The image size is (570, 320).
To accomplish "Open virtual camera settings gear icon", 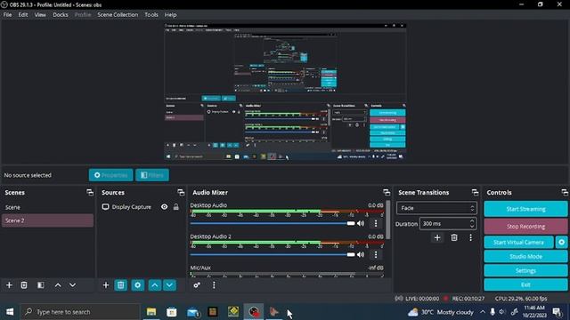I will 562,242.
